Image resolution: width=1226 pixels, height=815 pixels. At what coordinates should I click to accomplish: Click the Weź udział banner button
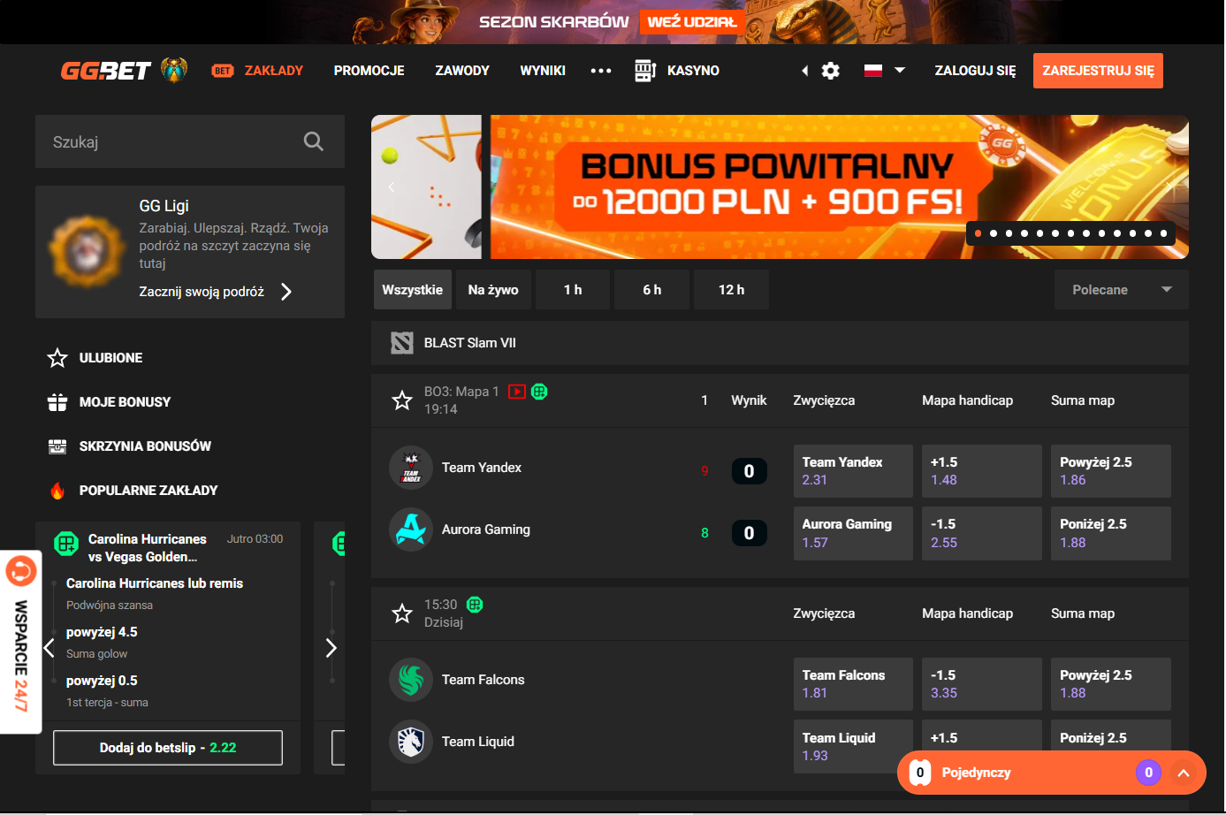pos(692,22)
